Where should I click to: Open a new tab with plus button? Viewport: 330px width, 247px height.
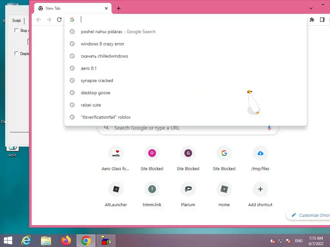pos(119,8)
